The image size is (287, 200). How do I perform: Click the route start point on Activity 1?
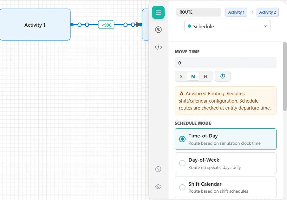72,24
